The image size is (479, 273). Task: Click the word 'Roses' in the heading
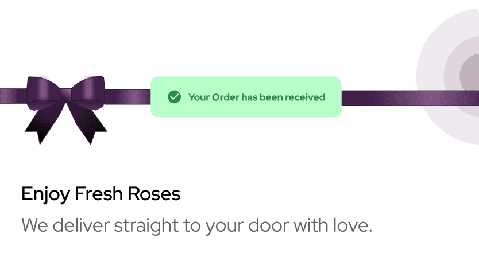tap(154, 194)
